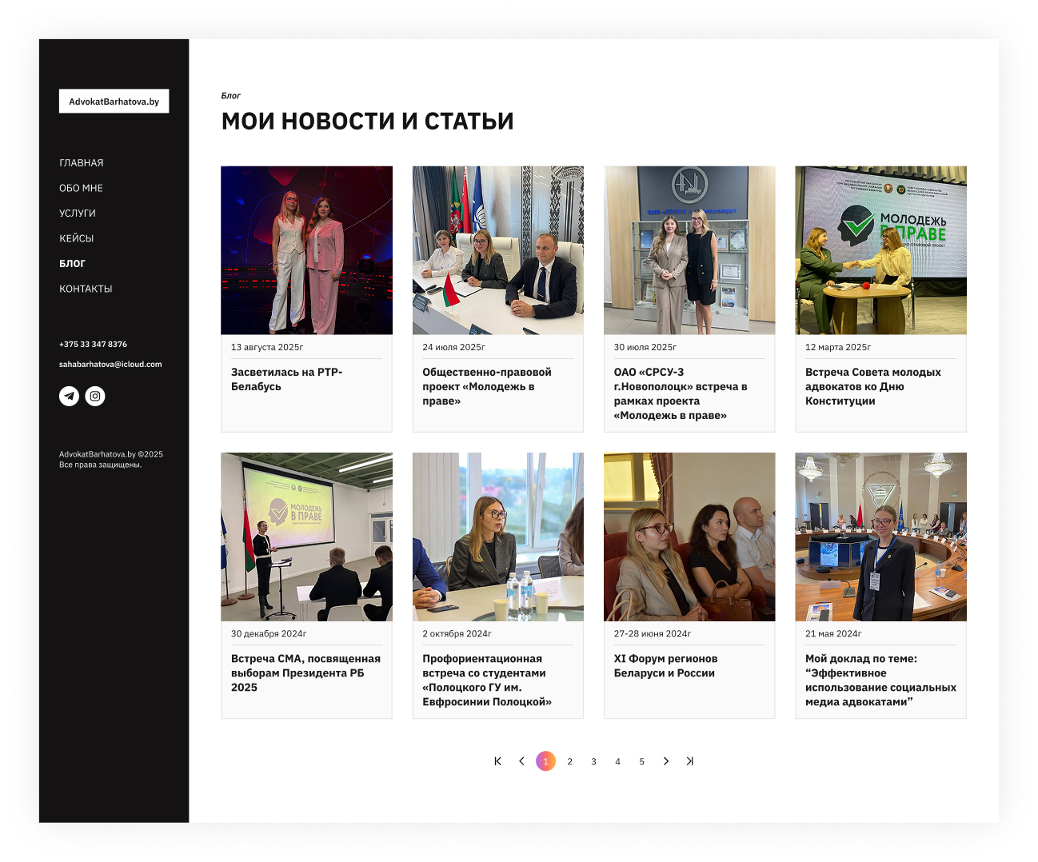Call the phone number +375 33 347 8376
The image size is (1038, 862).
(93, 345)
